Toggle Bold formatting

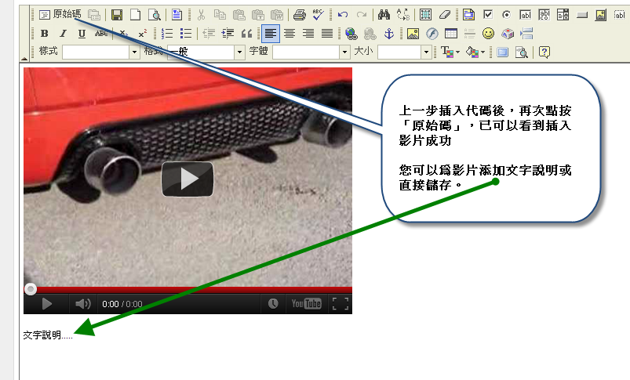(x=44, y=34)
